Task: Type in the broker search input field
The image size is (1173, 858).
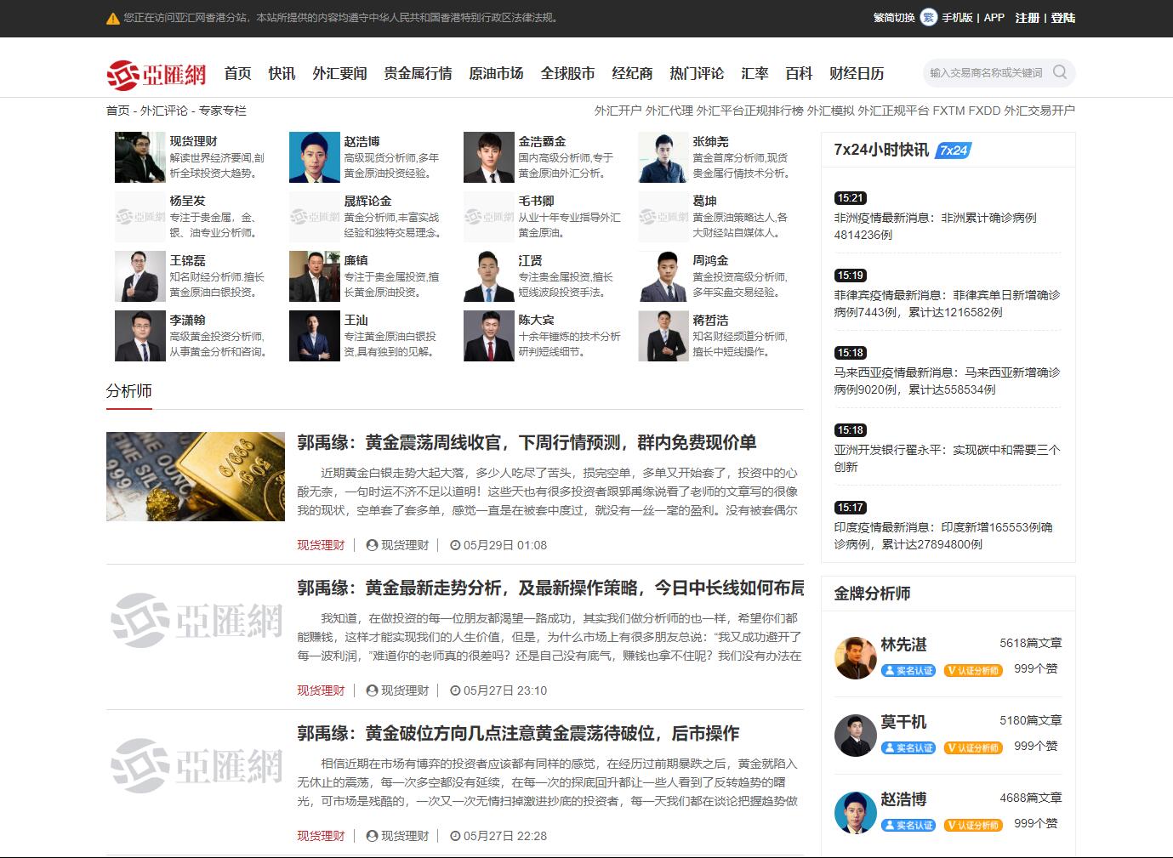Action: tap(987, 73)
